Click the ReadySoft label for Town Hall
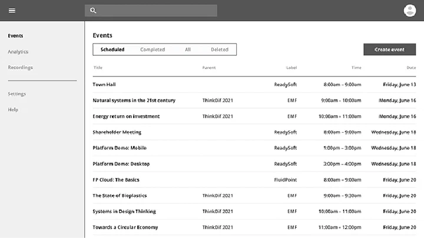The height and width of the screenshot is (238, 424). pyautogui.click(x=286, y=85)
